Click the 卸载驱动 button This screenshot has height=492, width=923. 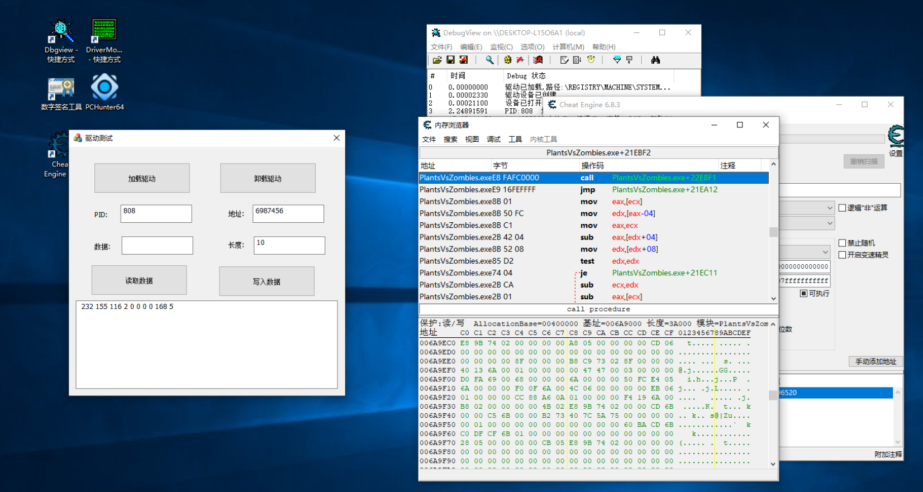(268, 178)
